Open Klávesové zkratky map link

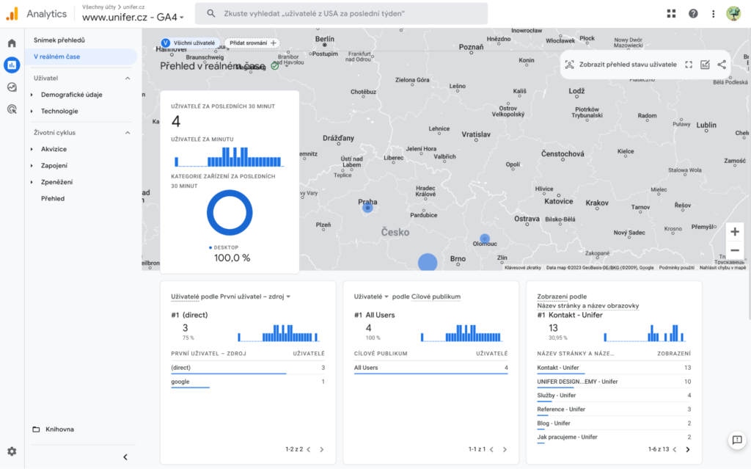pyautogui.click(x=522, y=268)
